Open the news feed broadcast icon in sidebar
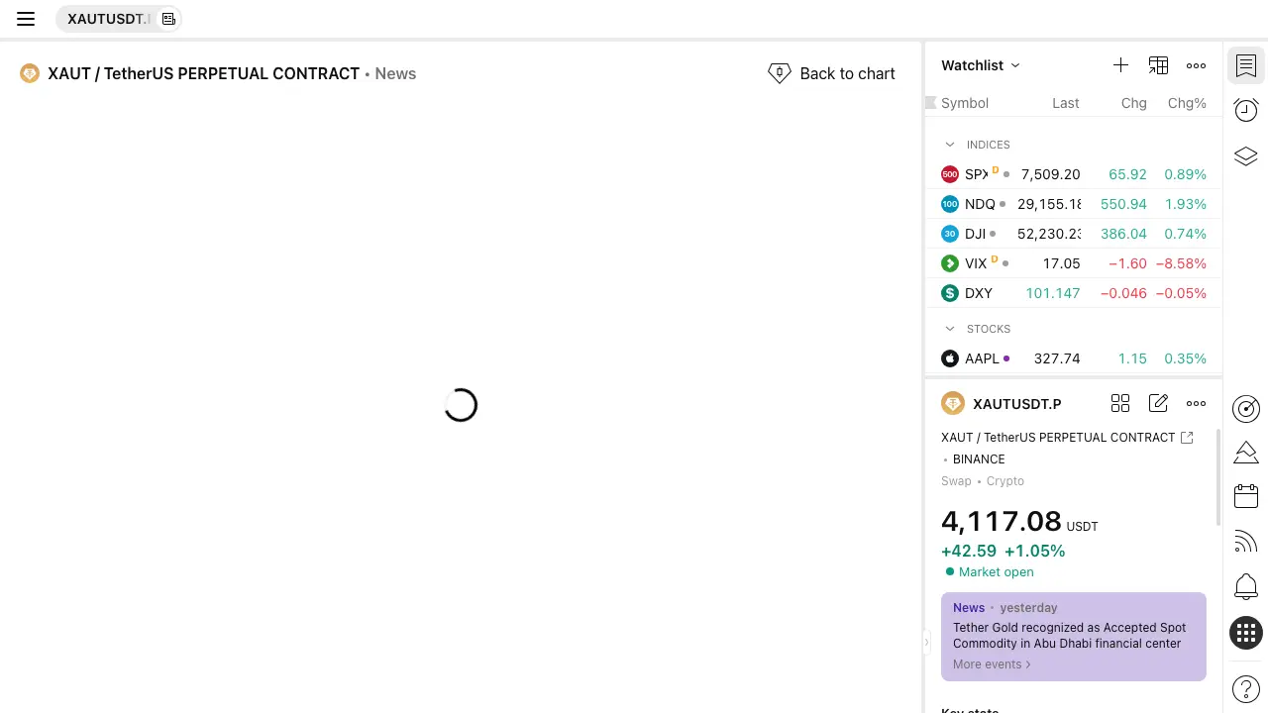Viewport: 1268px width, 713px height. pyautogui.click(x=1246, y=542)
